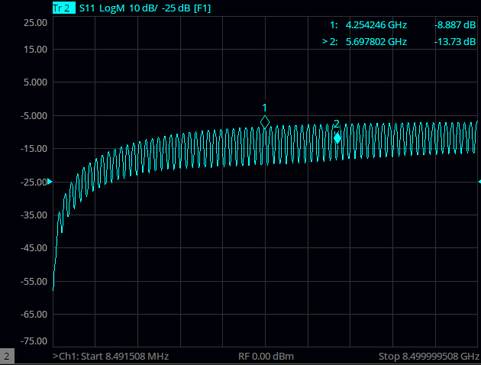Click the -5.000 Y-axis label
The image size is (481, 365).
pyautogui.click(x=34, y=116)
